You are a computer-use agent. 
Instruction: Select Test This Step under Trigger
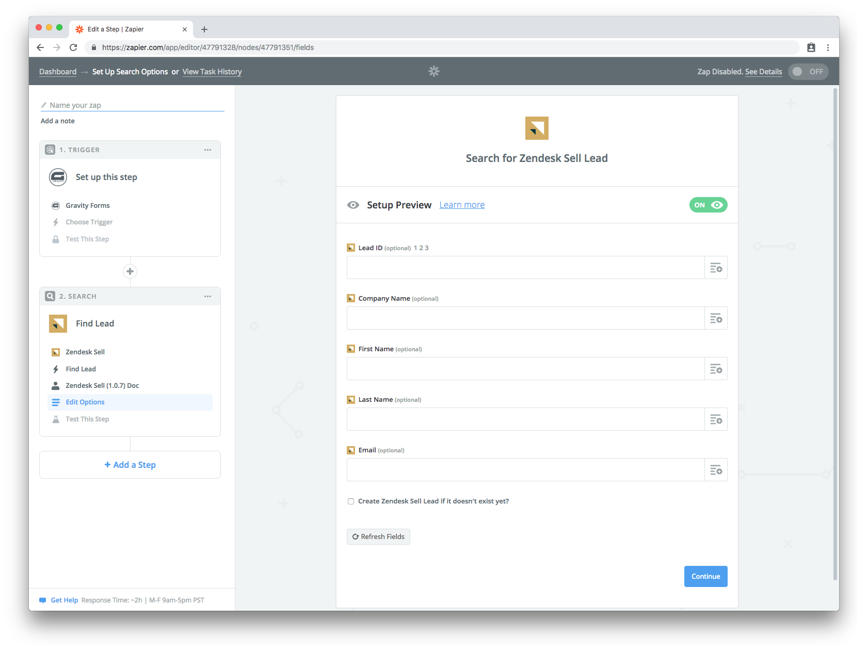click(x=87, y=239)
